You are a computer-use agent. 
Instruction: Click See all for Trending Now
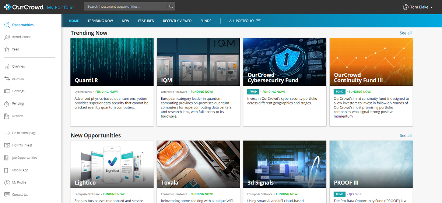click(406, 33)
